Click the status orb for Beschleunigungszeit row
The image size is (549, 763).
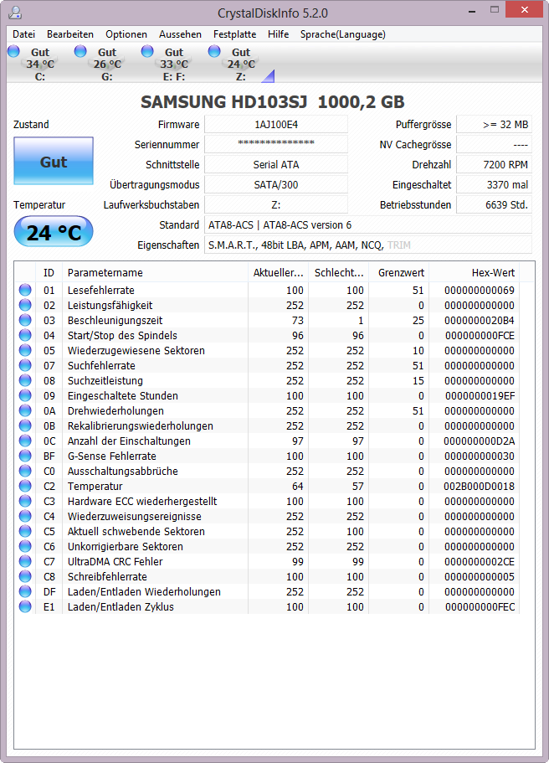(25, 320)
